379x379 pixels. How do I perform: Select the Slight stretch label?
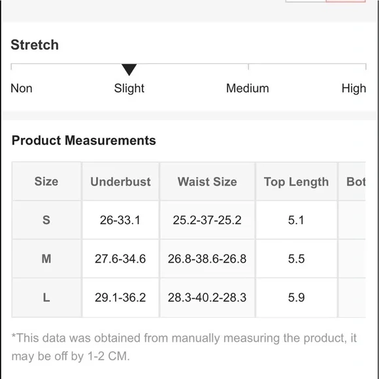pyautogui.click(x=129, y=88)
